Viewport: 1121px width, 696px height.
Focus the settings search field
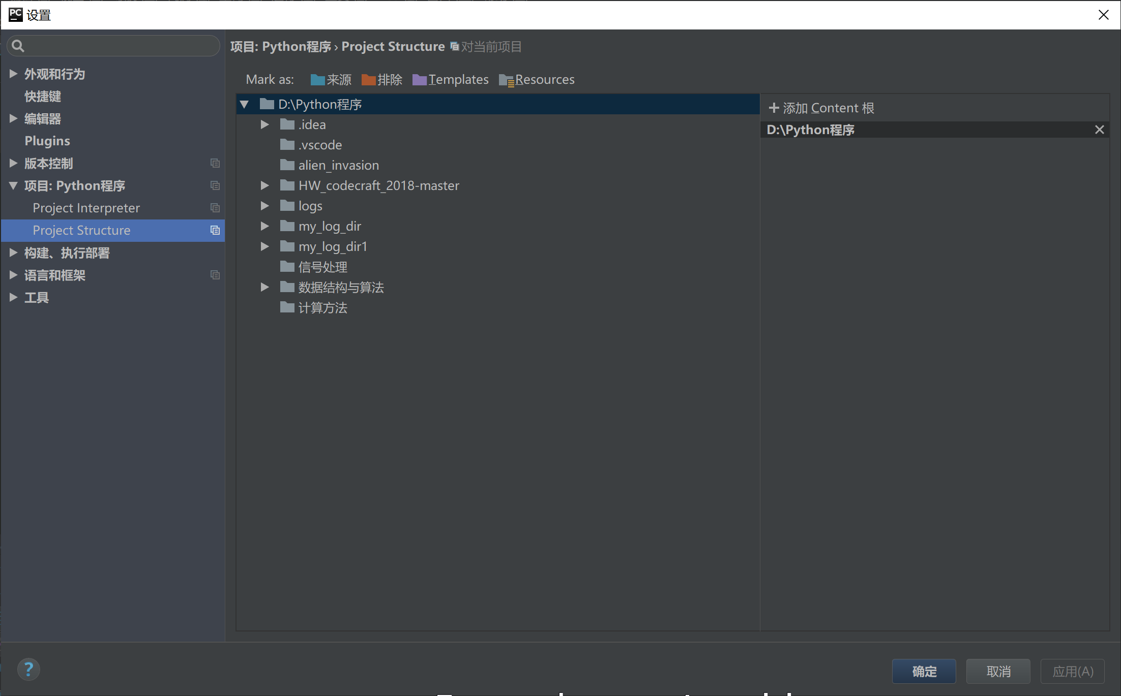coord(113,46)
